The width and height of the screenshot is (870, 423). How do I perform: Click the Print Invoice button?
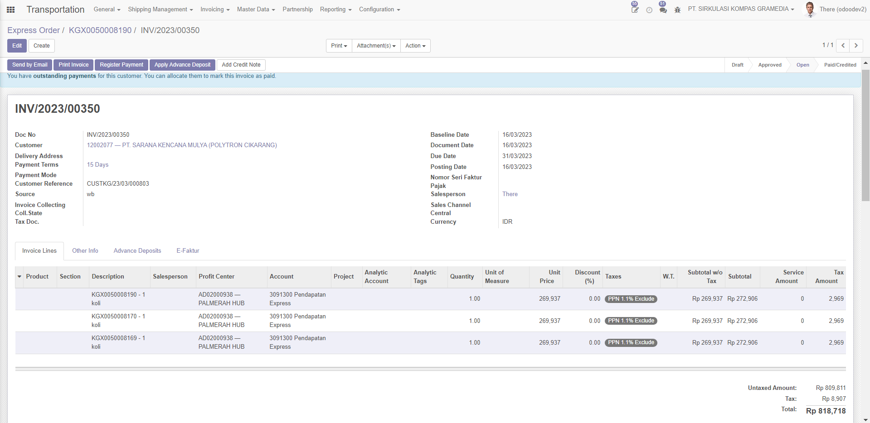coord(73,65)
